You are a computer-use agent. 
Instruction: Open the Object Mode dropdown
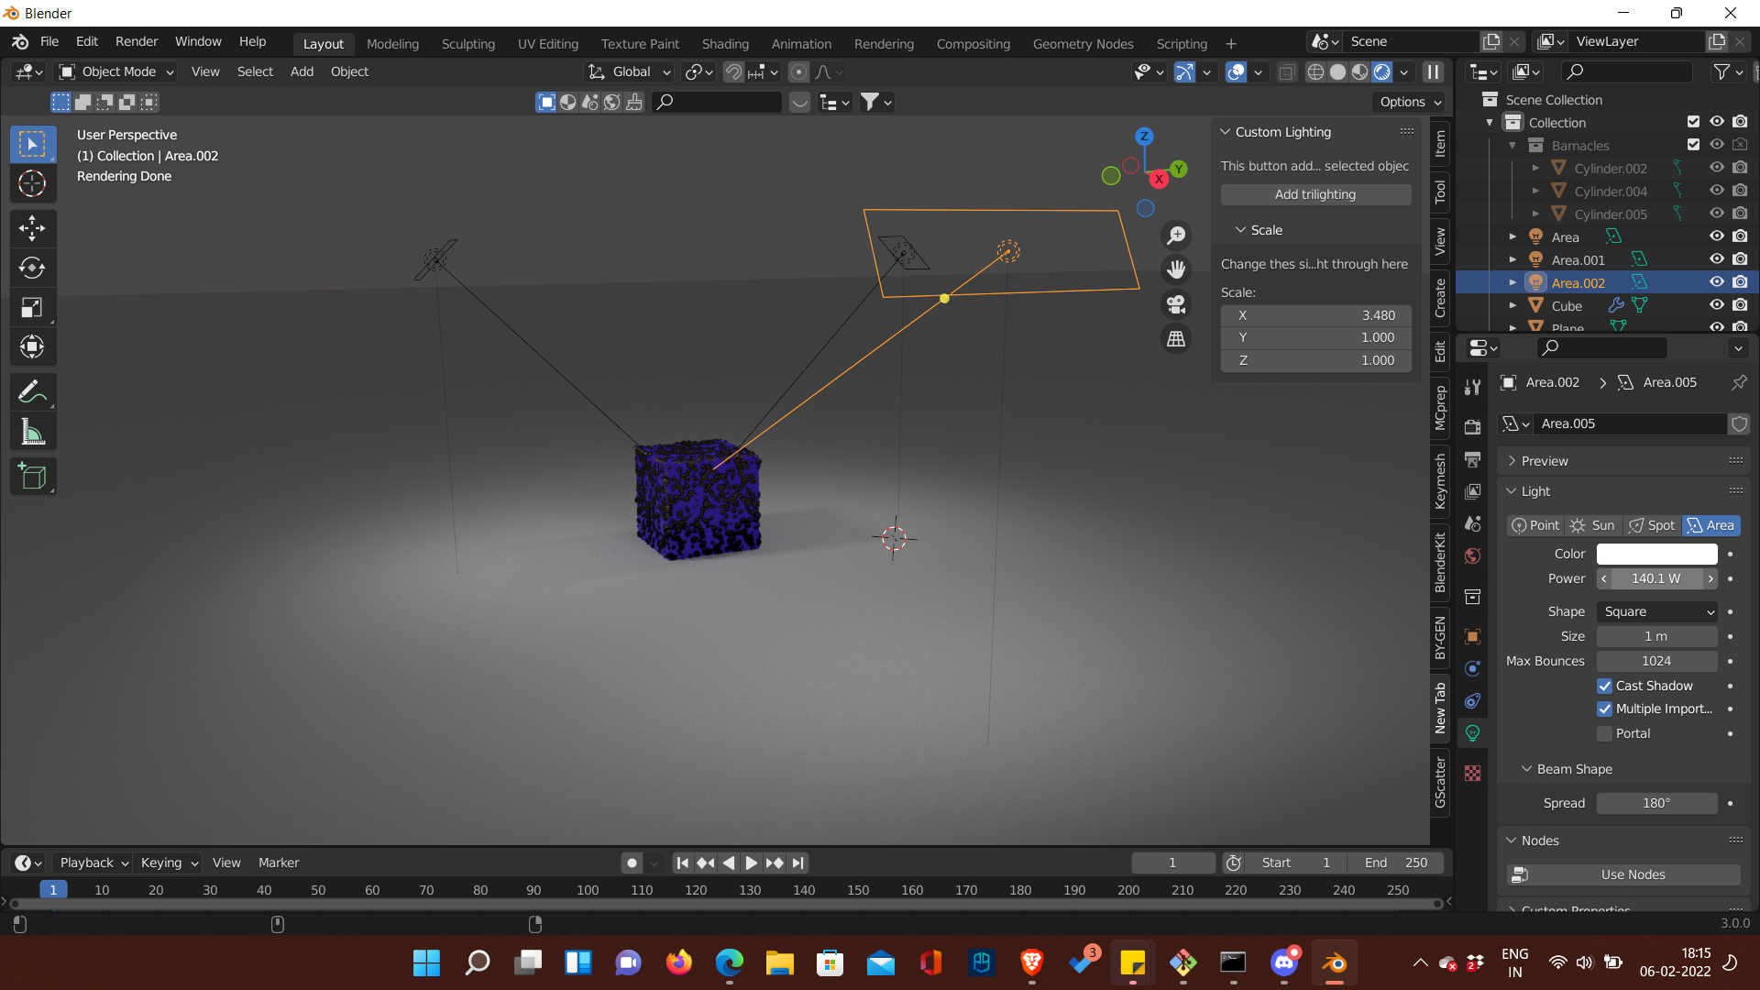pyautogui.click(x=116, y=71)
